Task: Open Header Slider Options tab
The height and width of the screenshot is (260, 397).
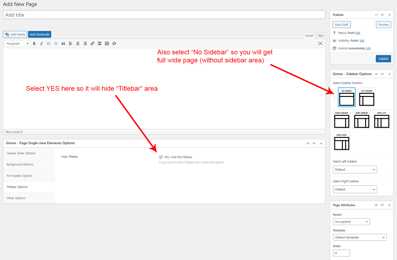Action: click(x=21, y=153)
